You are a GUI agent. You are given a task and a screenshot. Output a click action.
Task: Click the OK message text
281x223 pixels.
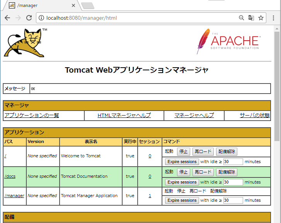[x=33, y=89]
